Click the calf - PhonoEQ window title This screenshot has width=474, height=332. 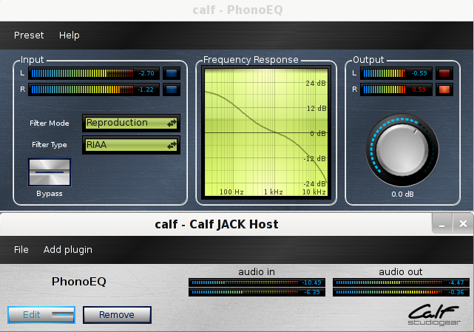coord(237,10)
